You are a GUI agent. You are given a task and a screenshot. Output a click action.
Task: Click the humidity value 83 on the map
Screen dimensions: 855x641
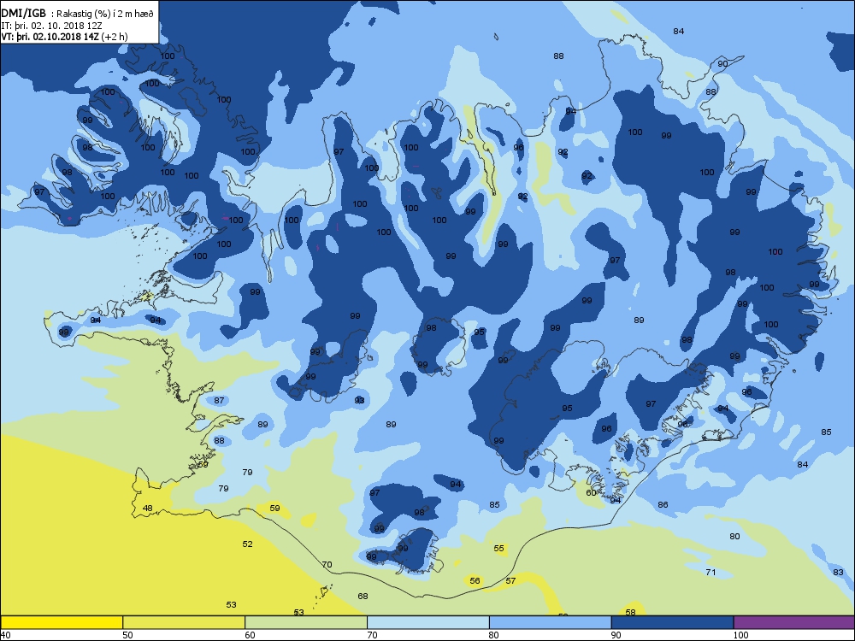click(x=838, y=573)
